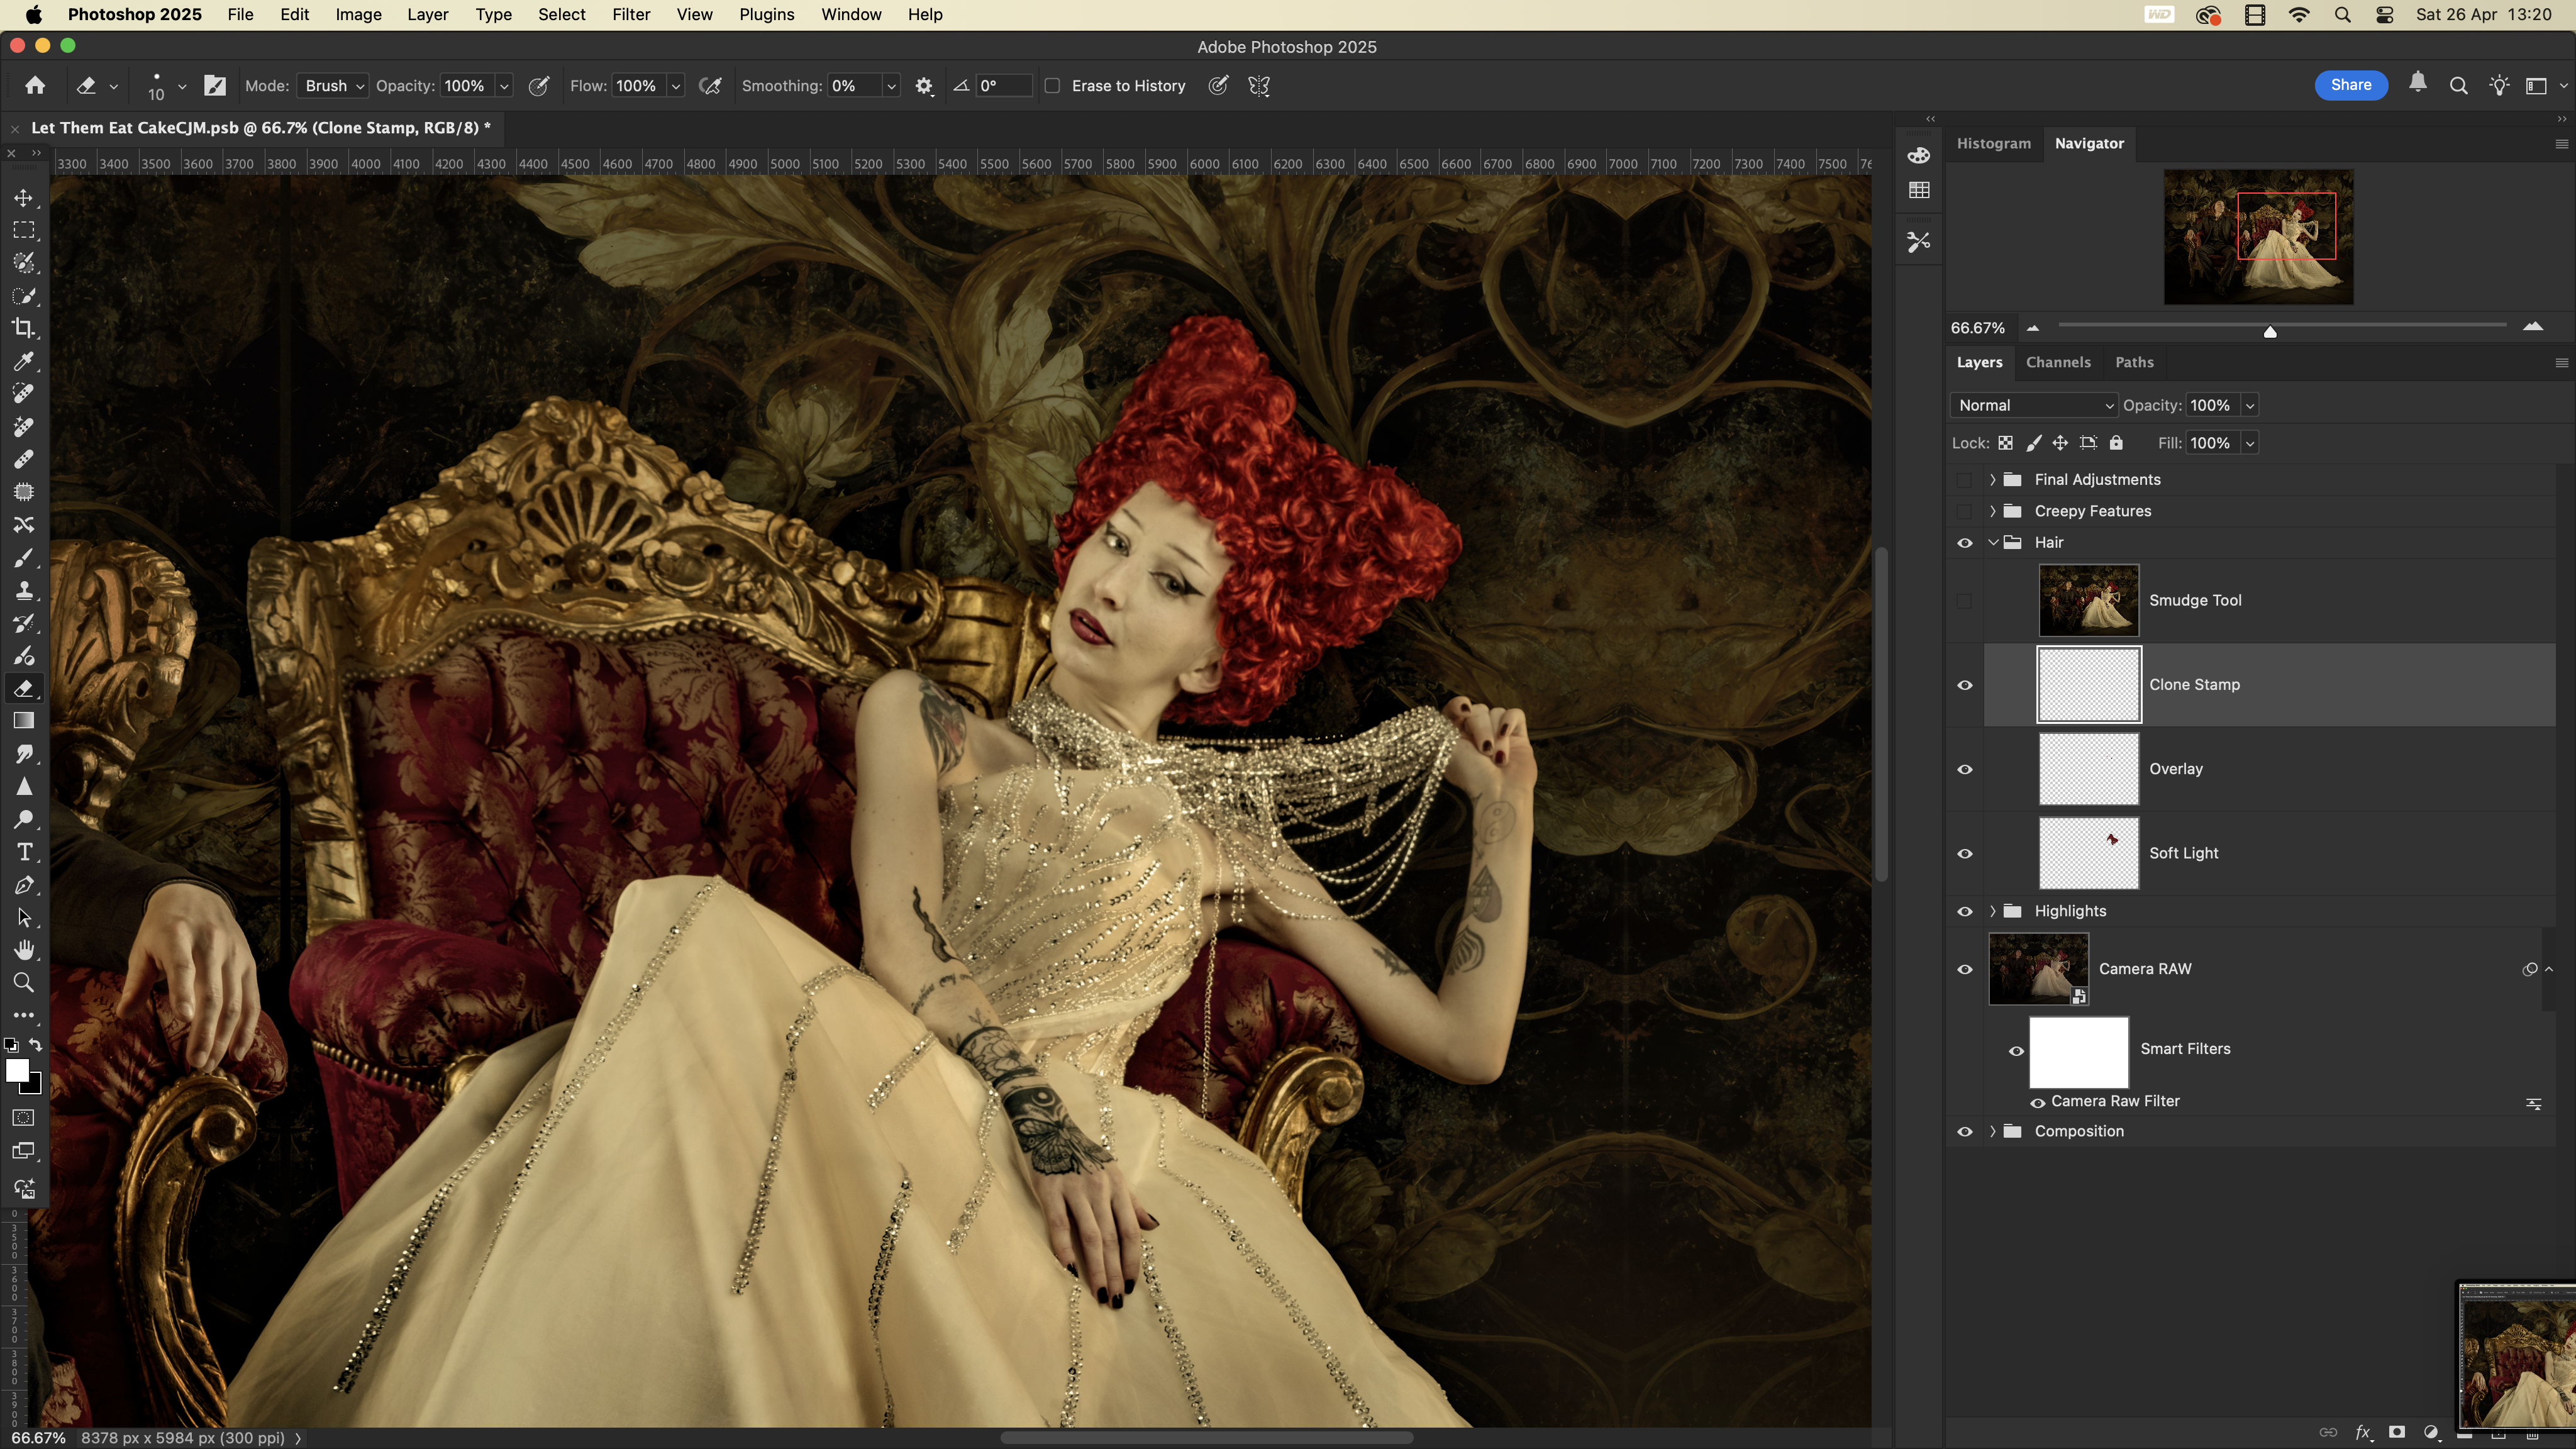2576x1449 pixels.
Task: Show the Smudge Tool layer
Action: (x=1964, y=600)
